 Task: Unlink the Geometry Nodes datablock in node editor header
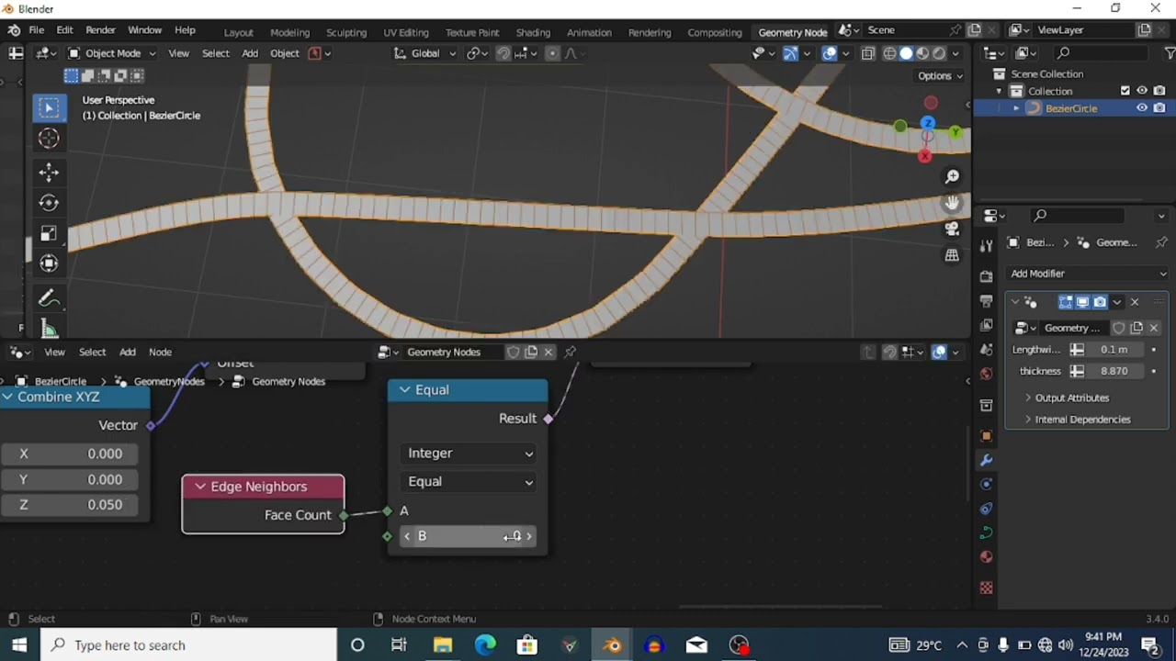(548, 352)
